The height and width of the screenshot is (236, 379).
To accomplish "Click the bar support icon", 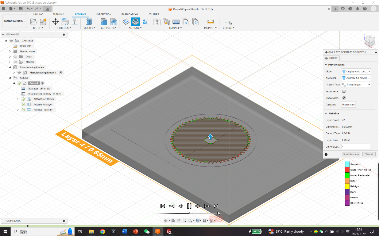I will point(113,22).
